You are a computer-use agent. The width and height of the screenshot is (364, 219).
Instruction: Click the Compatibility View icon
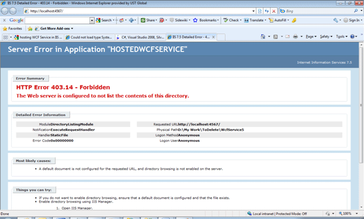(260, 11)
